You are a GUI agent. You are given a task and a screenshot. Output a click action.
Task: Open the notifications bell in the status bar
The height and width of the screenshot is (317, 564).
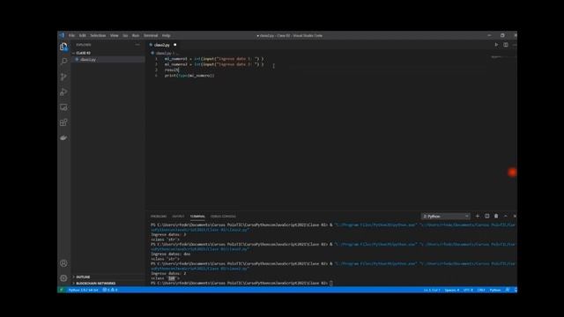[516, 290]
